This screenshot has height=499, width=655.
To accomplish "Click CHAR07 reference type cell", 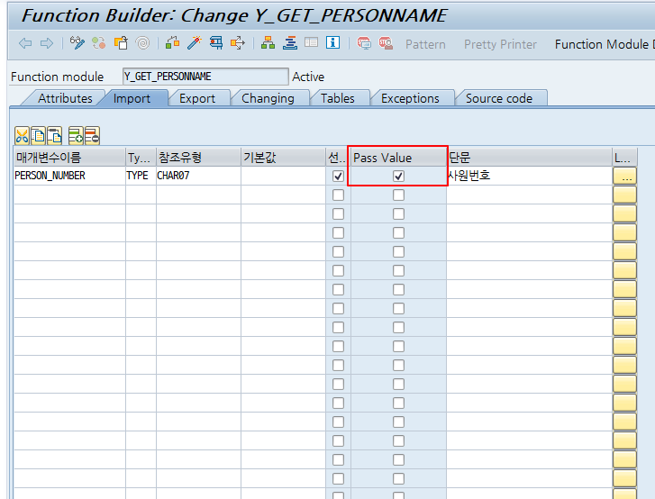I will 198,176.
